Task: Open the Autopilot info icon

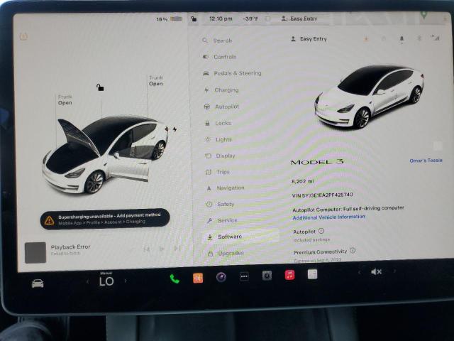Action: [x=321, y=231]
